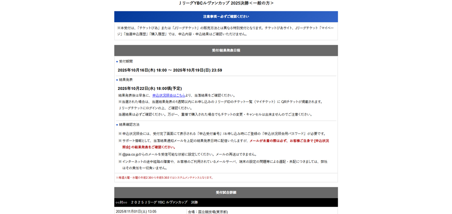Click the 受付試合詳細 gray header
Screen dimensions: 452x214
point(226,193)
